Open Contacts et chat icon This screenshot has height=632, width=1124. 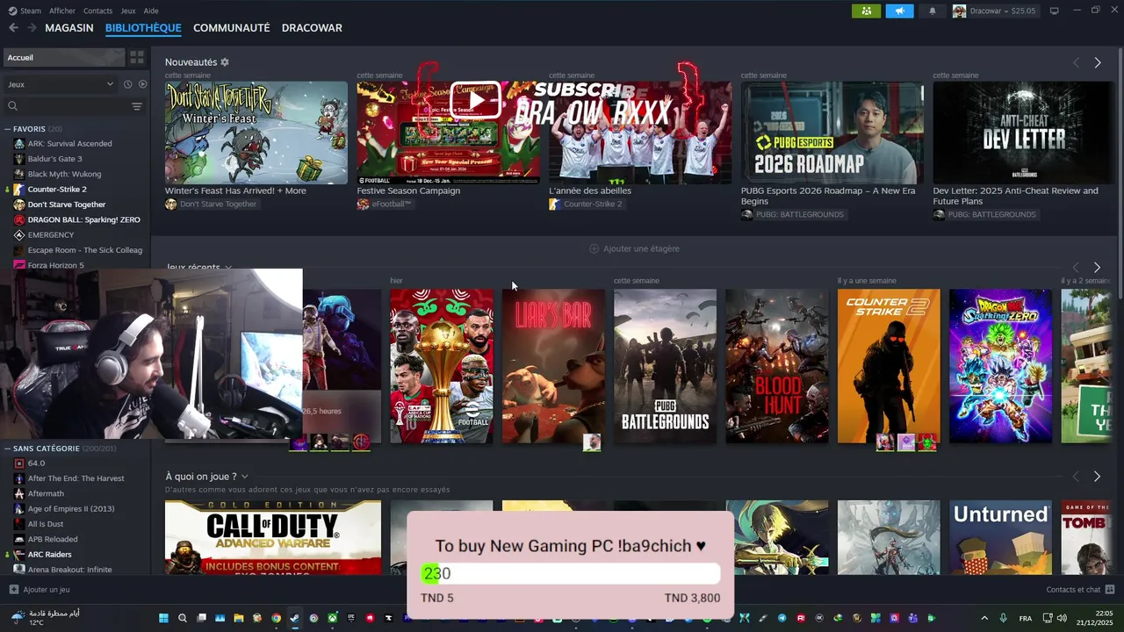click(1110, 590)
